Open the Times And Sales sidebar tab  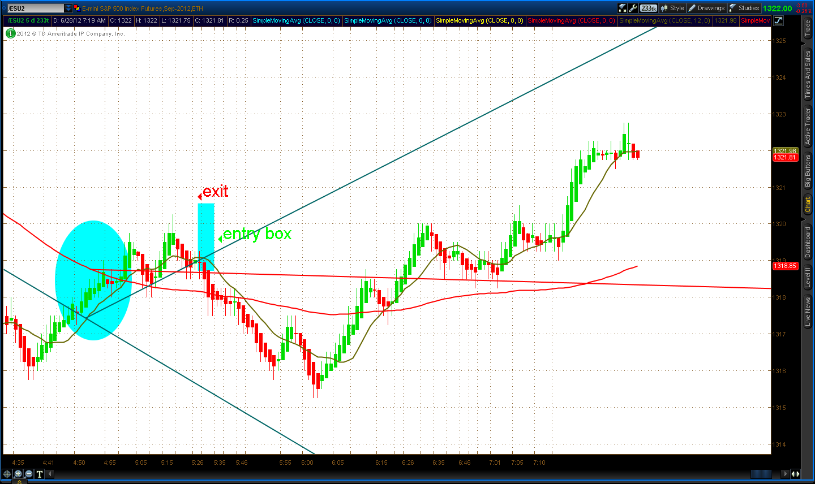tap(808, 74)
